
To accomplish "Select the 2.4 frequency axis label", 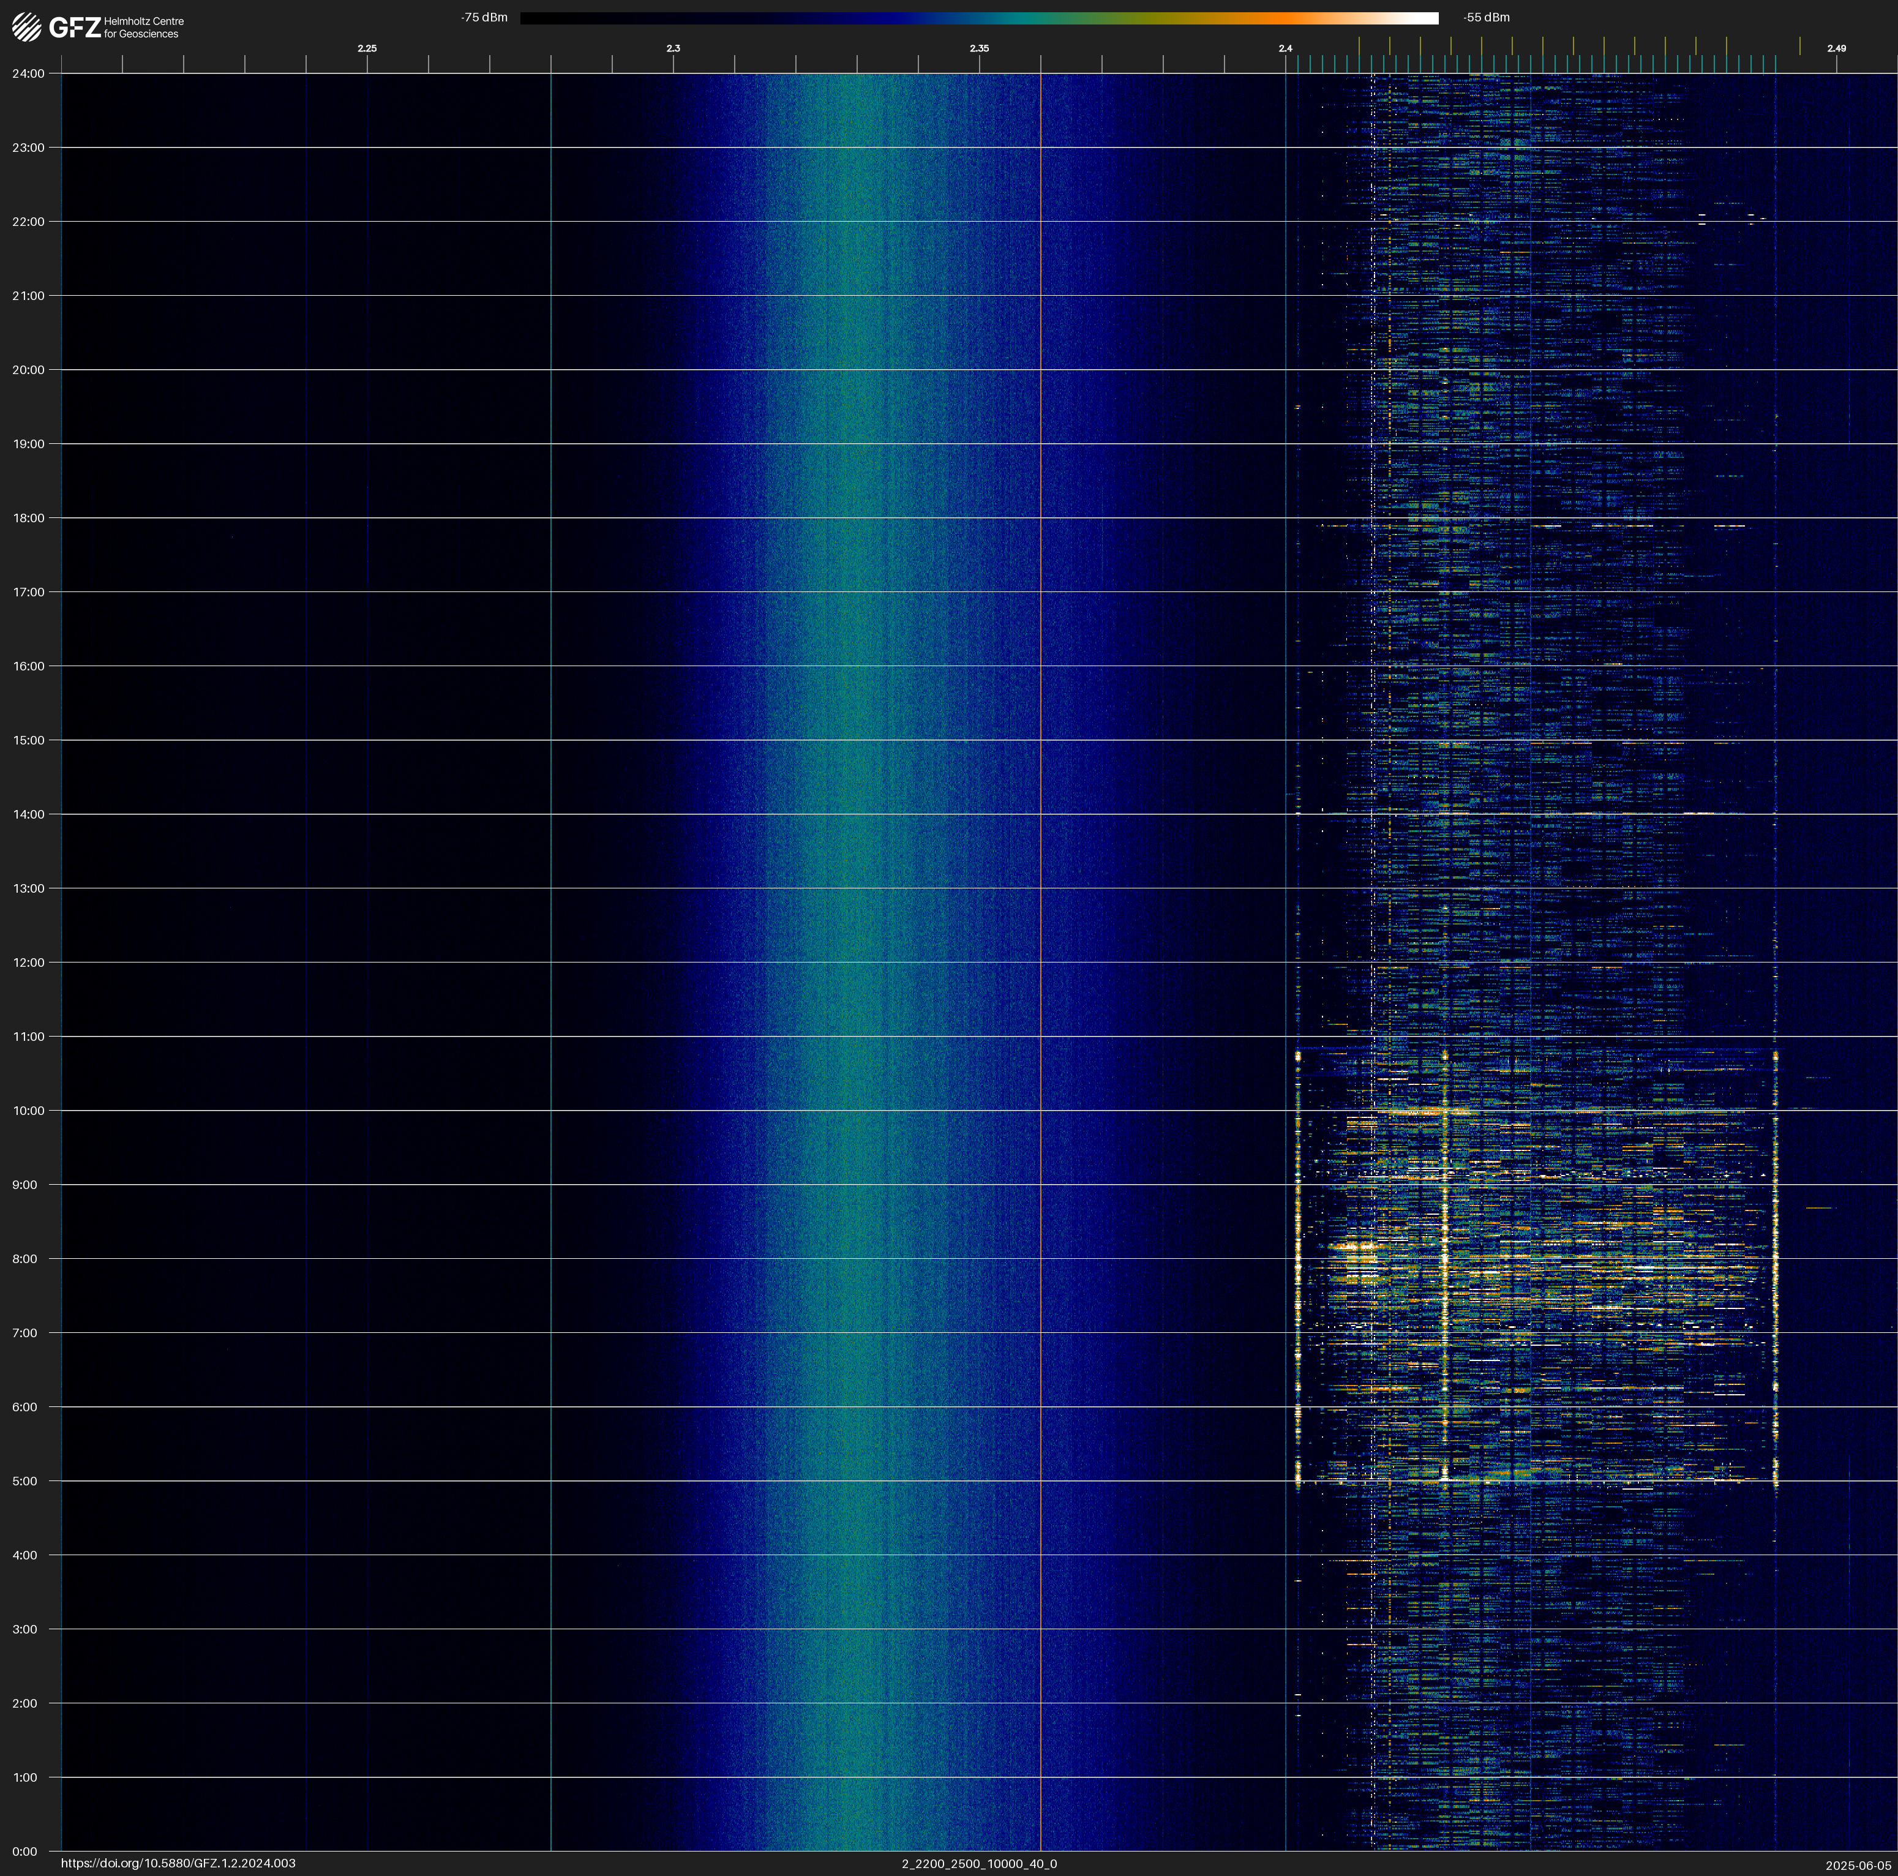I will click(x=1285, y=48).
